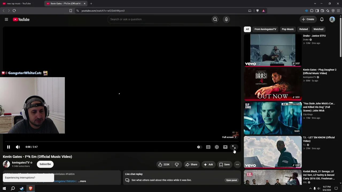This screenshot has width=342, height=192.
Task: Toggle subtitles with the CC button
Action: click(x=208, y=147)
